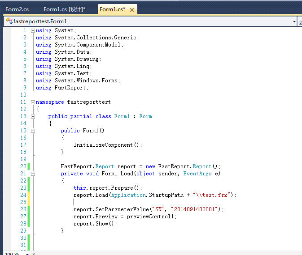Click the string "\\test.frx"
Screen dimensions: 302x255
[212, 195]
